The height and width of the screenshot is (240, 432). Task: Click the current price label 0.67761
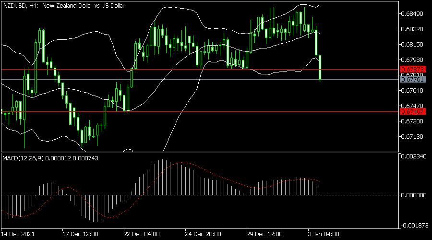[x=412, y=79]
